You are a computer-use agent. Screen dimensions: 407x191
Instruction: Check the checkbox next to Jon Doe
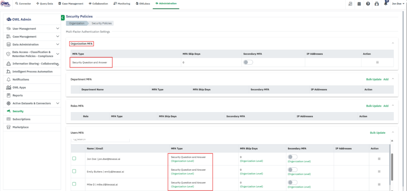point(74,158)
